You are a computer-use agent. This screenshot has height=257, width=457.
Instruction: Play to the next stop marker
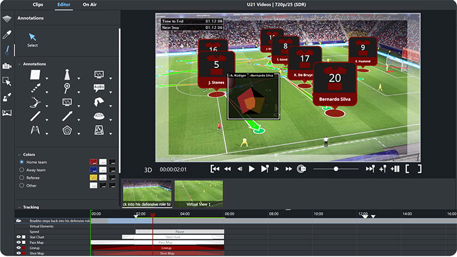[x=264, y=169]
